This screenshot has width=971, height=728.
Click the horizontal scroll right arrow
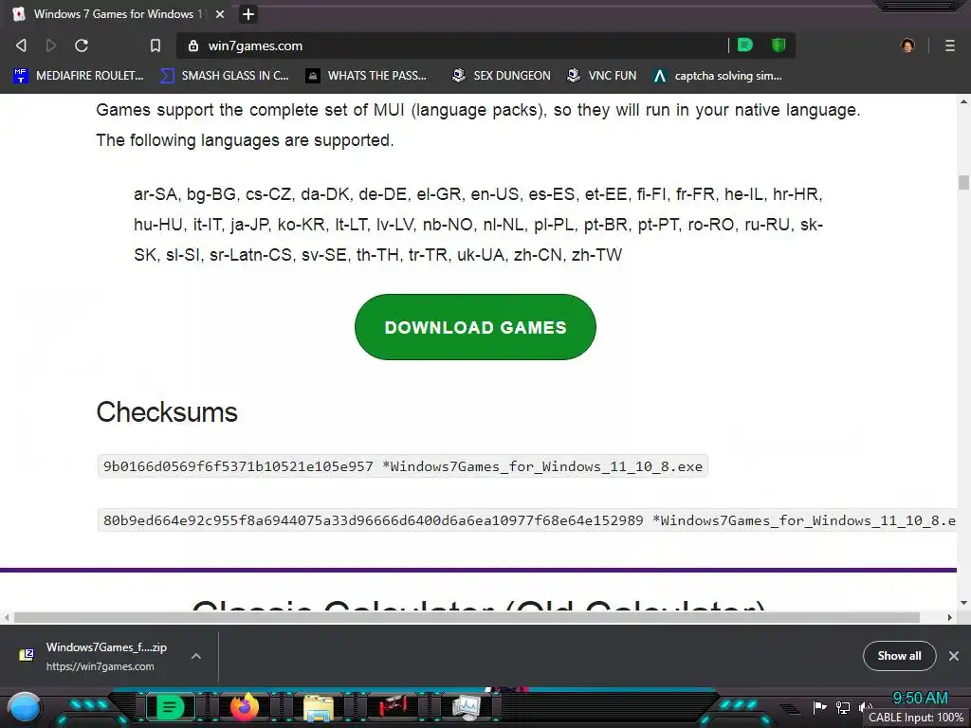click(950, 617)
